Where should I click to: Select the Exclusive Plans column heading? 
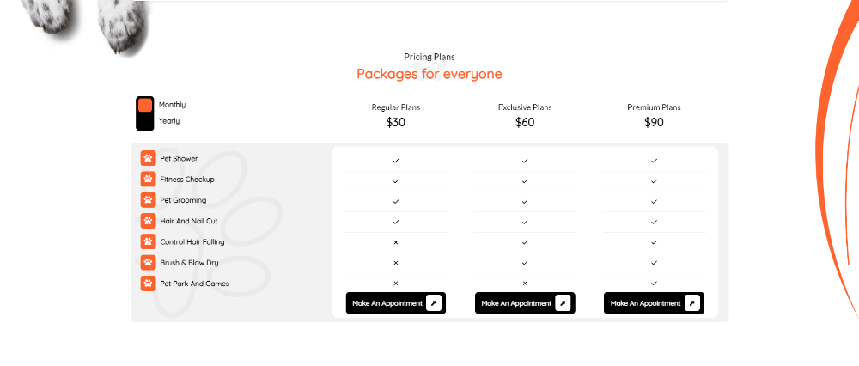click(525, 107)
